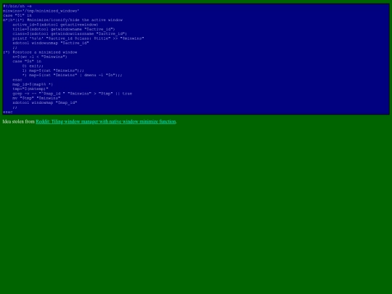Screen dimensions: 392x294
Task: Click the '#restore a minimized window' comment
Action: tap(45, 52)
